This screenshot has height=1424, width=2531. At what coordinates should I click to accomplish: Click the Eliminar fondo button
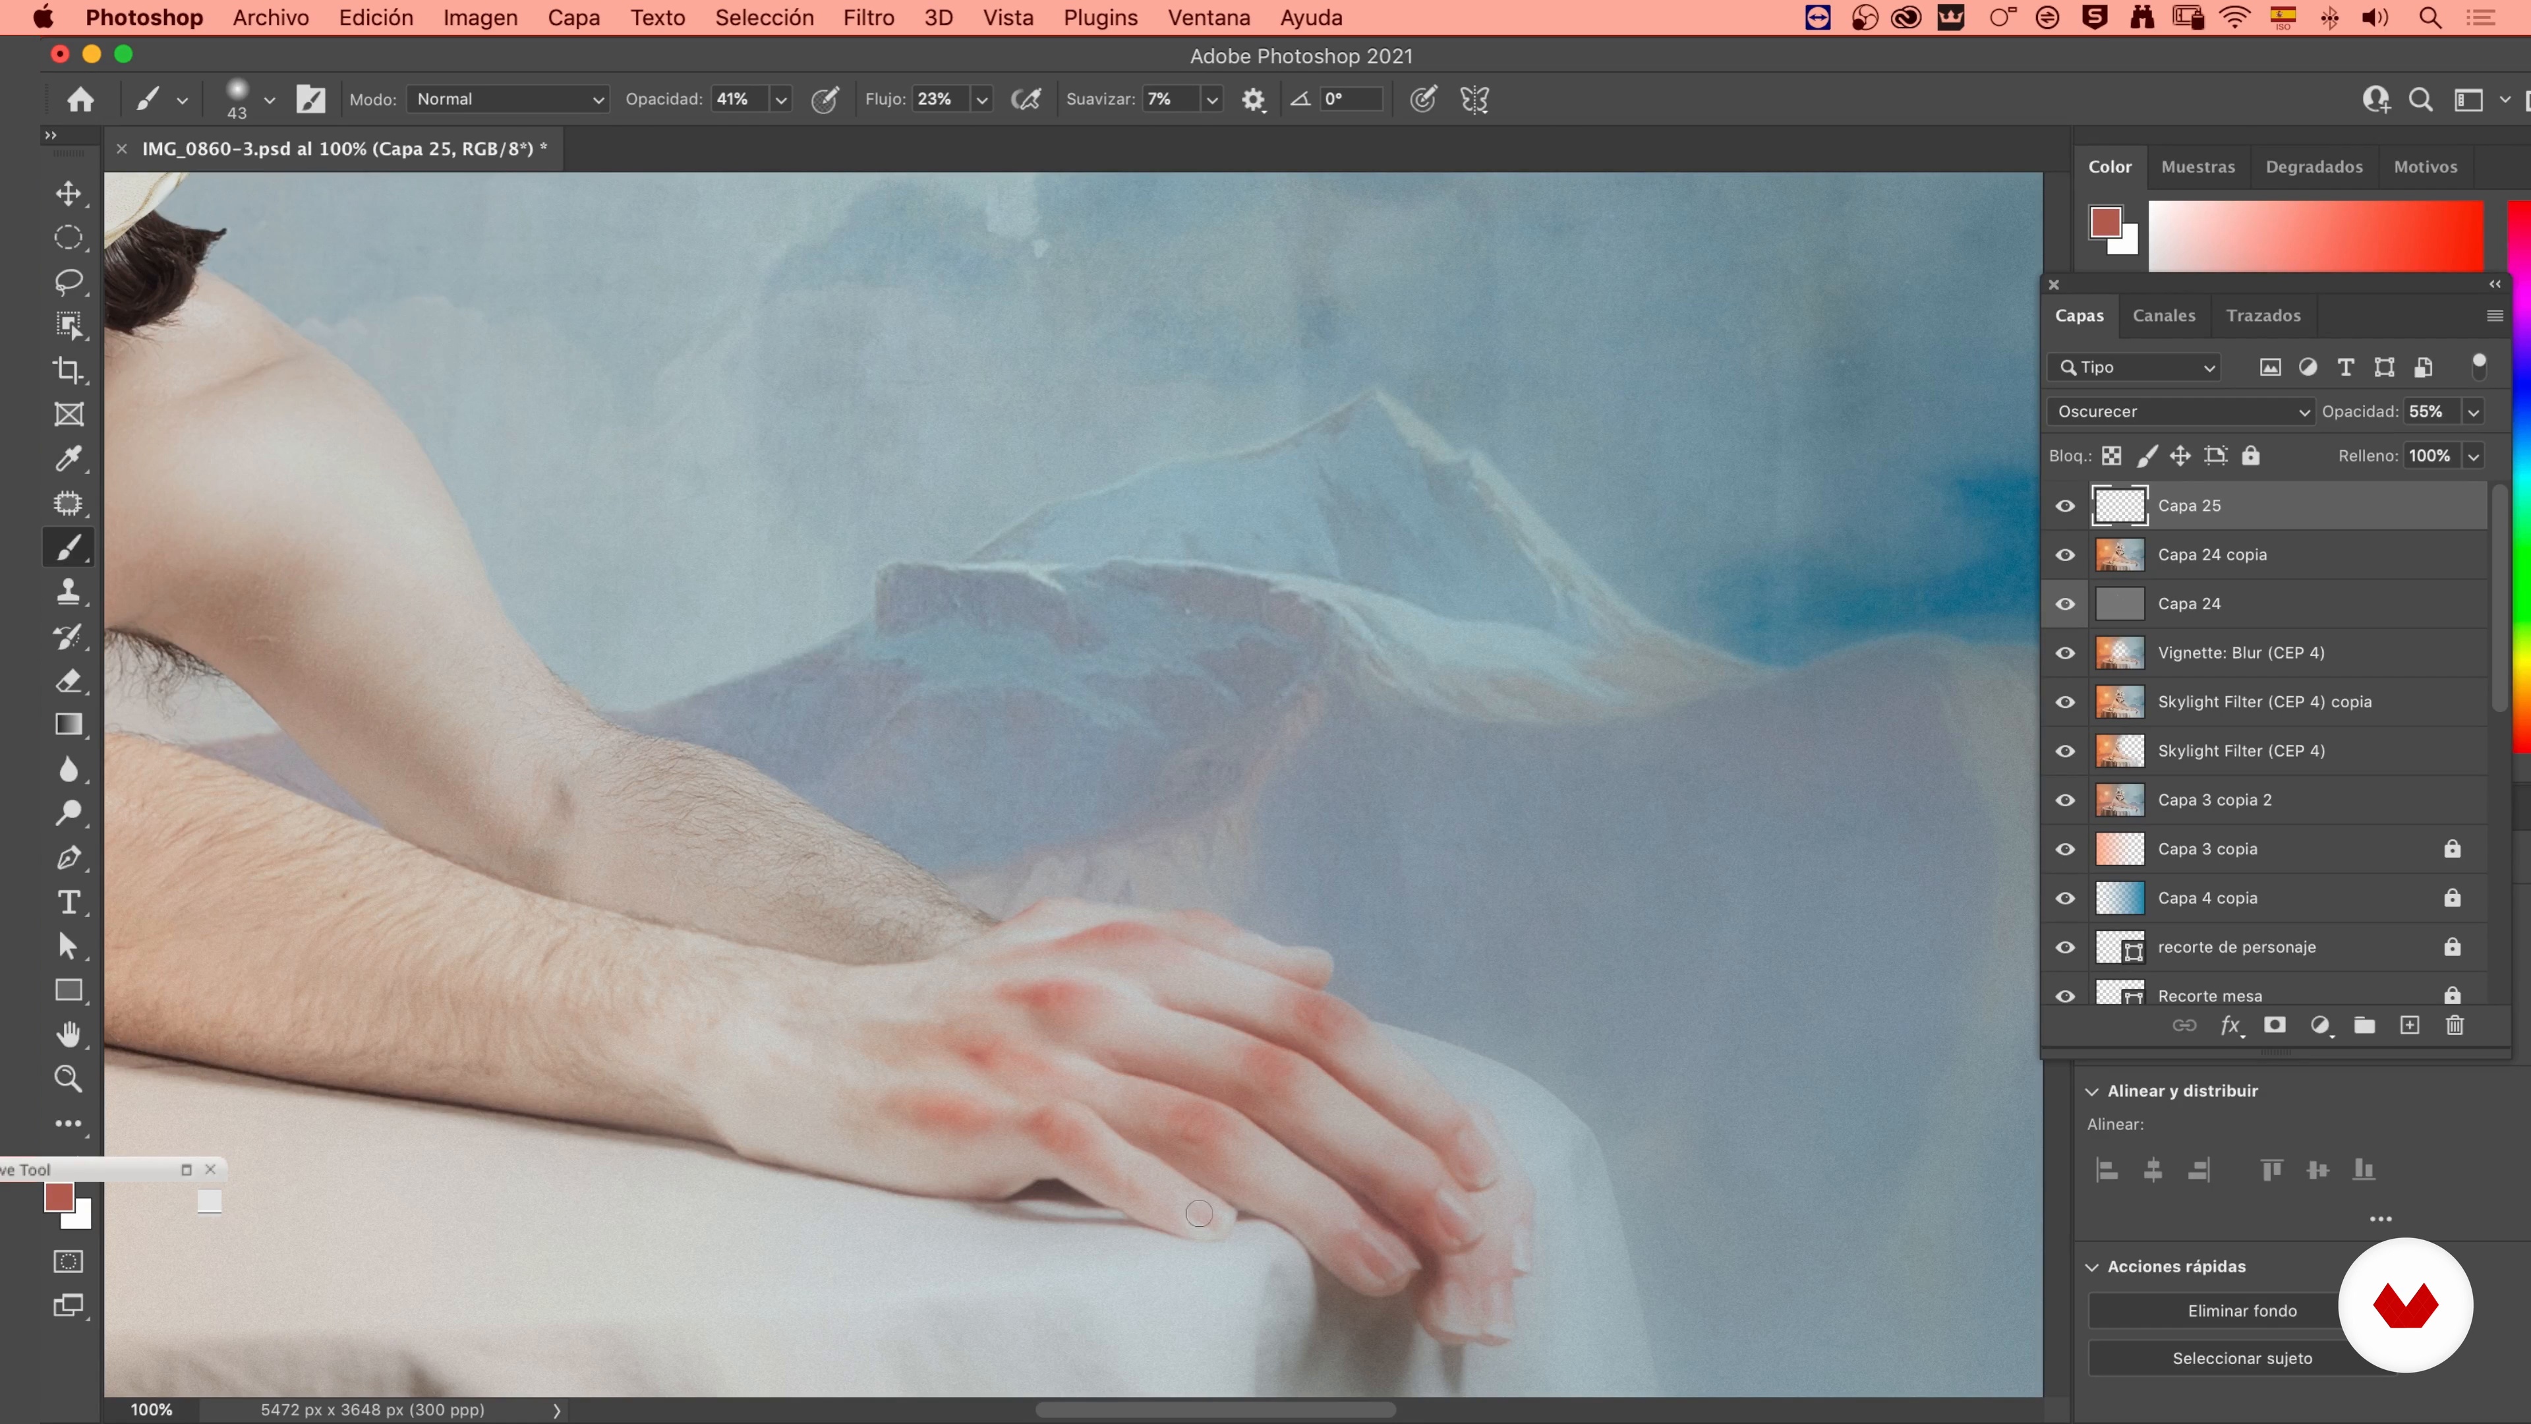tap(2241, 1311)
